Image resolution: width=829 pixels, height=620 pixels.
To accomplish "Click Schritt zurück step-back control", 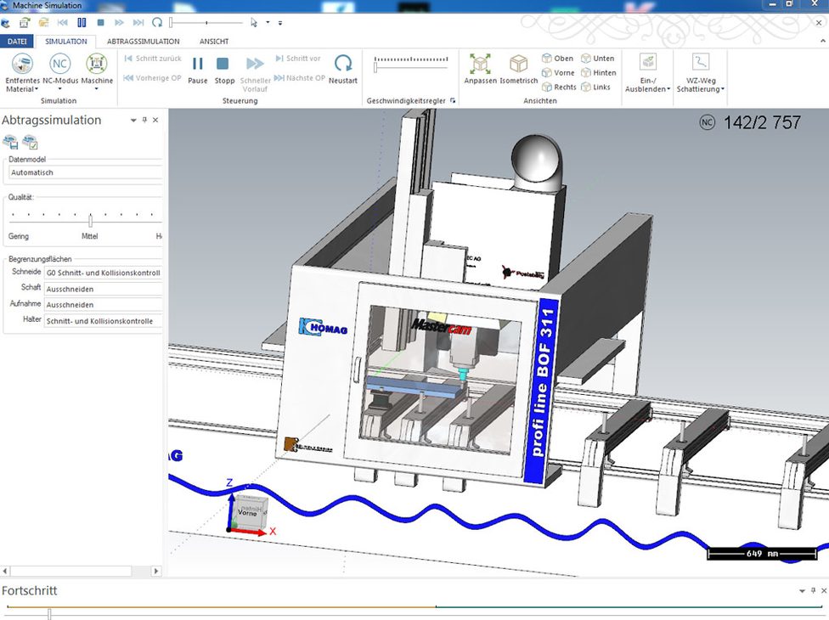I will pos(153,59).
